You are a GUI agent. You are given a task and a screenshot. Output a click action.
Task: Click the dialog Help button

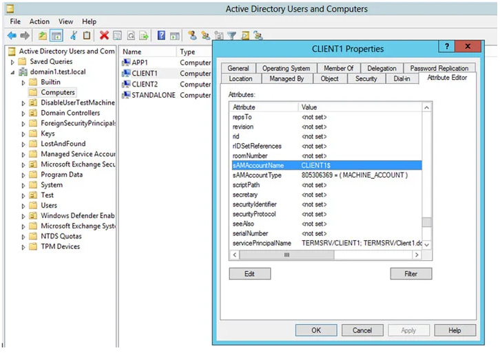point(455,330)
